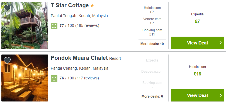Favorite Pondok Muara Chalet with heart icon
226x104 pixels.
(x=7, y=60)
